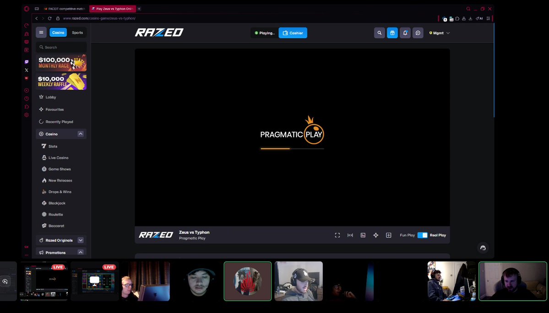Switch to the Casino tab
The image size is (549, 313).
[58, 33]
